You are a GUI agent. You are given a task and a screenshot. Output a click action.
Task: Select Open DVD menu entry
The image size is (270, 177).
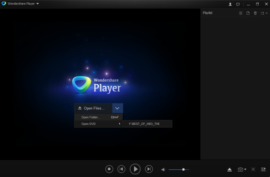coord(98,124)
